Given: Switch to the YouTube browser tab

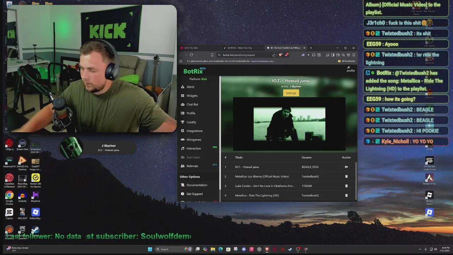Looking at the screenshot, I should click(200, 48).
